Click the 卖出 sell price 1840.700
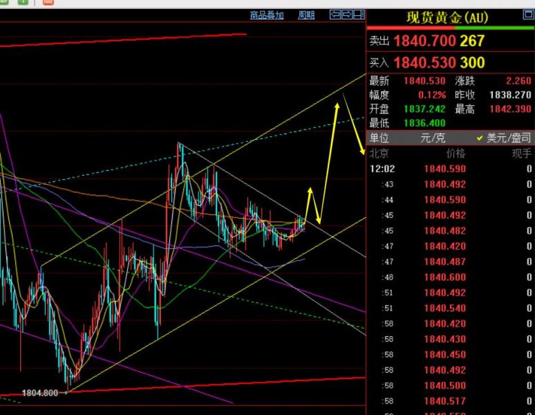The image size is (535, 415). (x=424, y=41)
